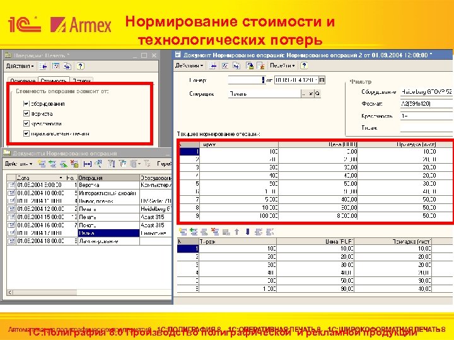Screen dimensions: 454x340
Task: Click the search by number icon in the documents list
Action: 99,164
